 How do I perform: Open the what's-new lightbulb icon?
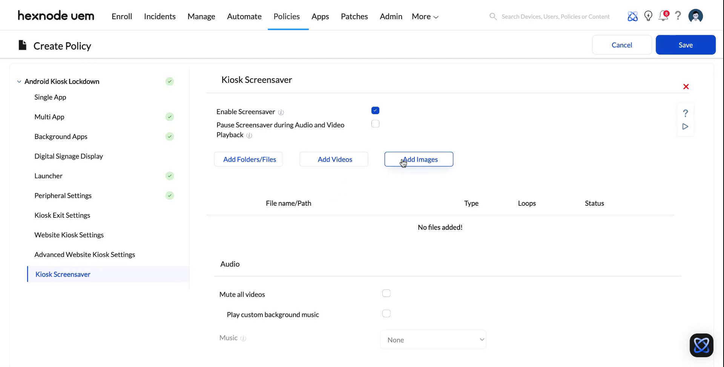click(x=648, y=16)
